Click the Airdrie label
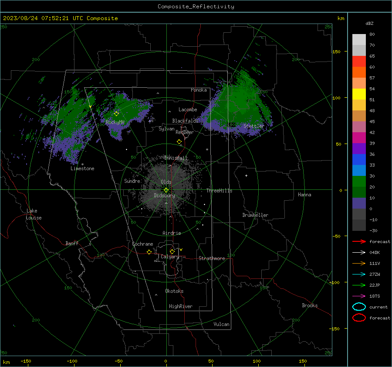392x367 pixels. pyautogui.click(x=172, y=233)
